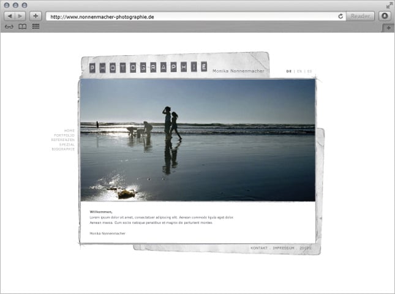Open the PORTFOLIO navigation item
Image resolution: width=395 pixels, height=294 pixels.
pos(64,135)
